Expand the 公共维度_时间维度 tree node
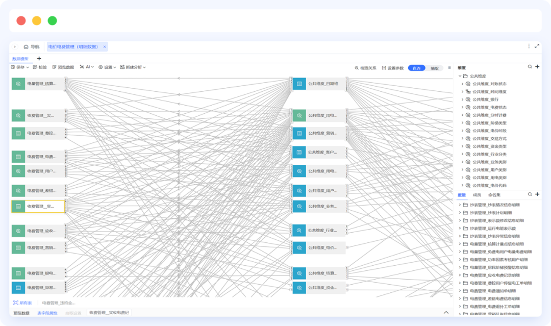 (x=462, y=92)
